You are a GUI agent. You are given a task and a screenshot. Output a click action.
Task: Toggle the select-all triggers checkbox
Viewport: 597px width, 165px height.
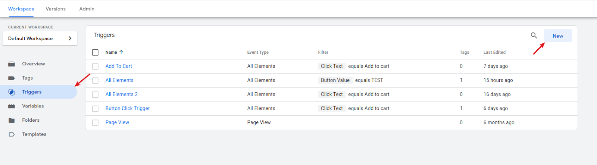coord(96,52)
